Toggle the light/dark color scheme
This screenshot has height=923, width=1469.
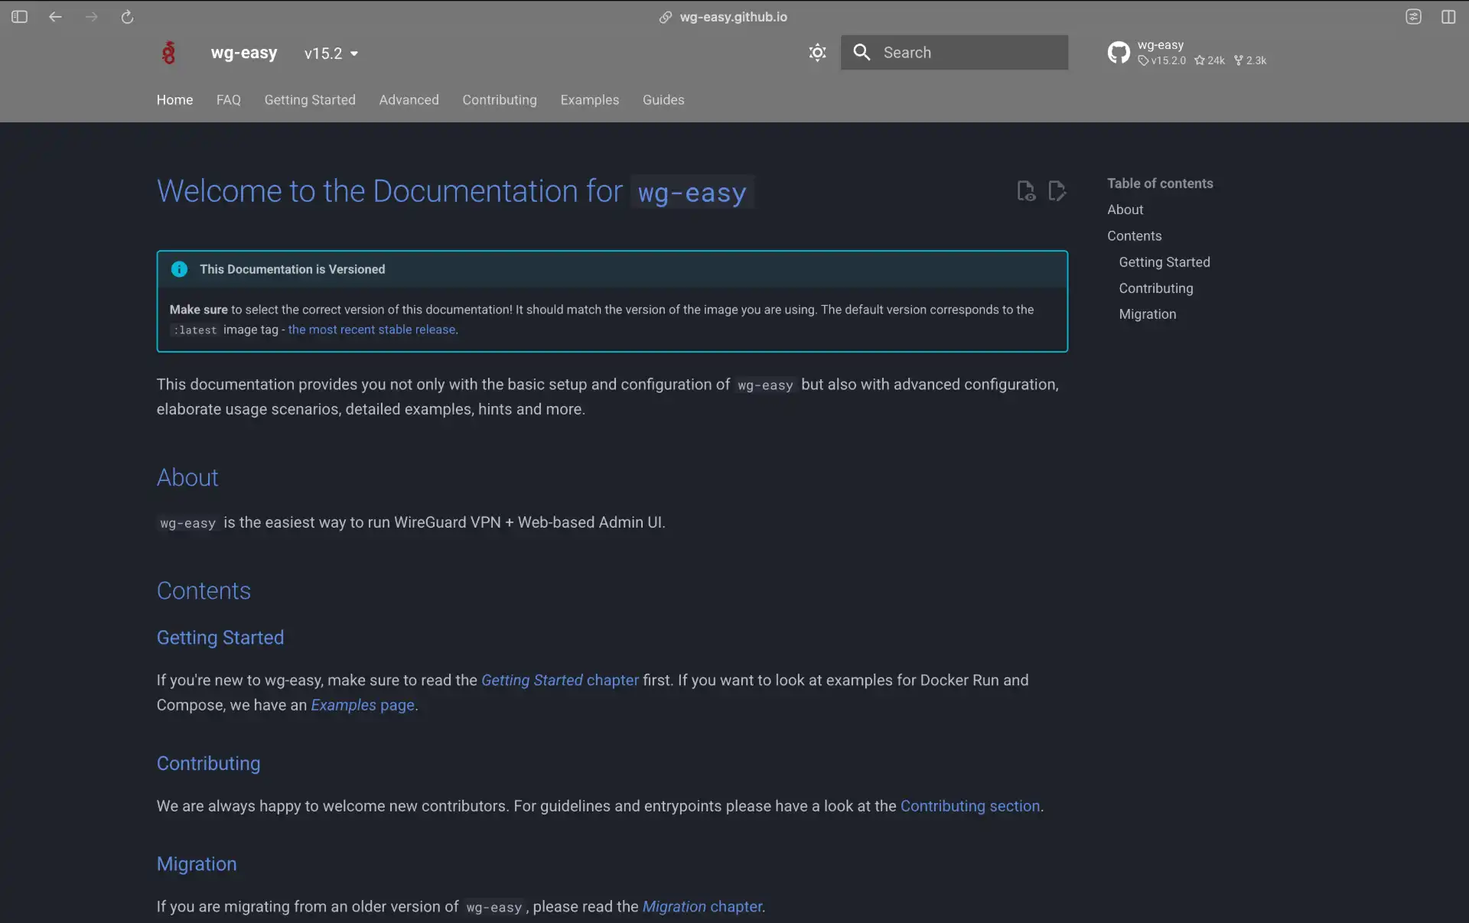817,53
